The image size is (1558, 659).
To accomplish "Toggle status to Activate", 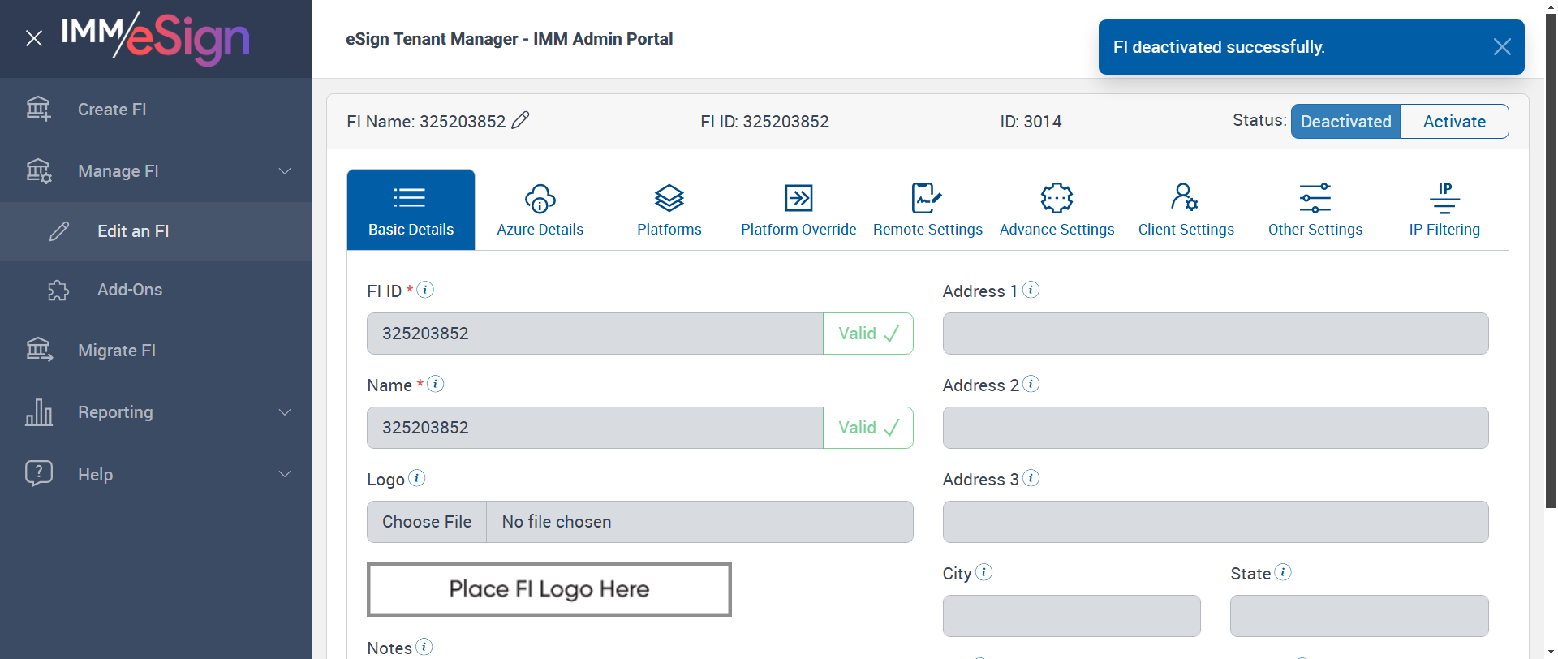I will click(x=1454, y=122).
